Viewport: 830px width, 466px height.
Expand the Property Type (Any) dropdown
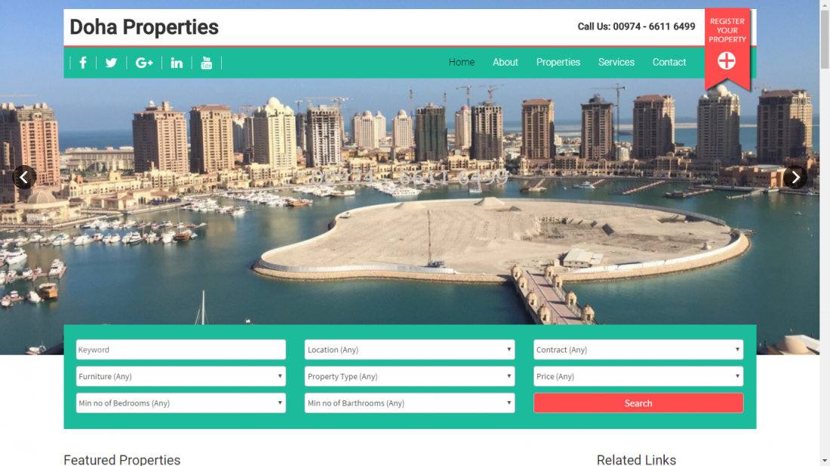[x=410, y=376]
